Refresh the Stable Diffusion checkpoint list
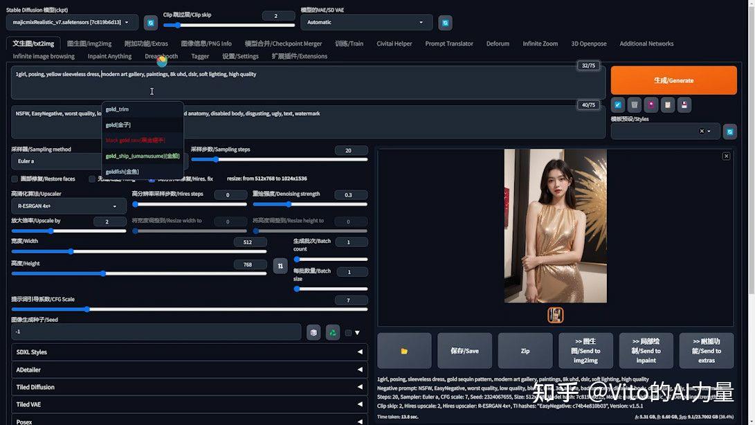755x425 pixels. pyautogui.click(x=151, y=23)
